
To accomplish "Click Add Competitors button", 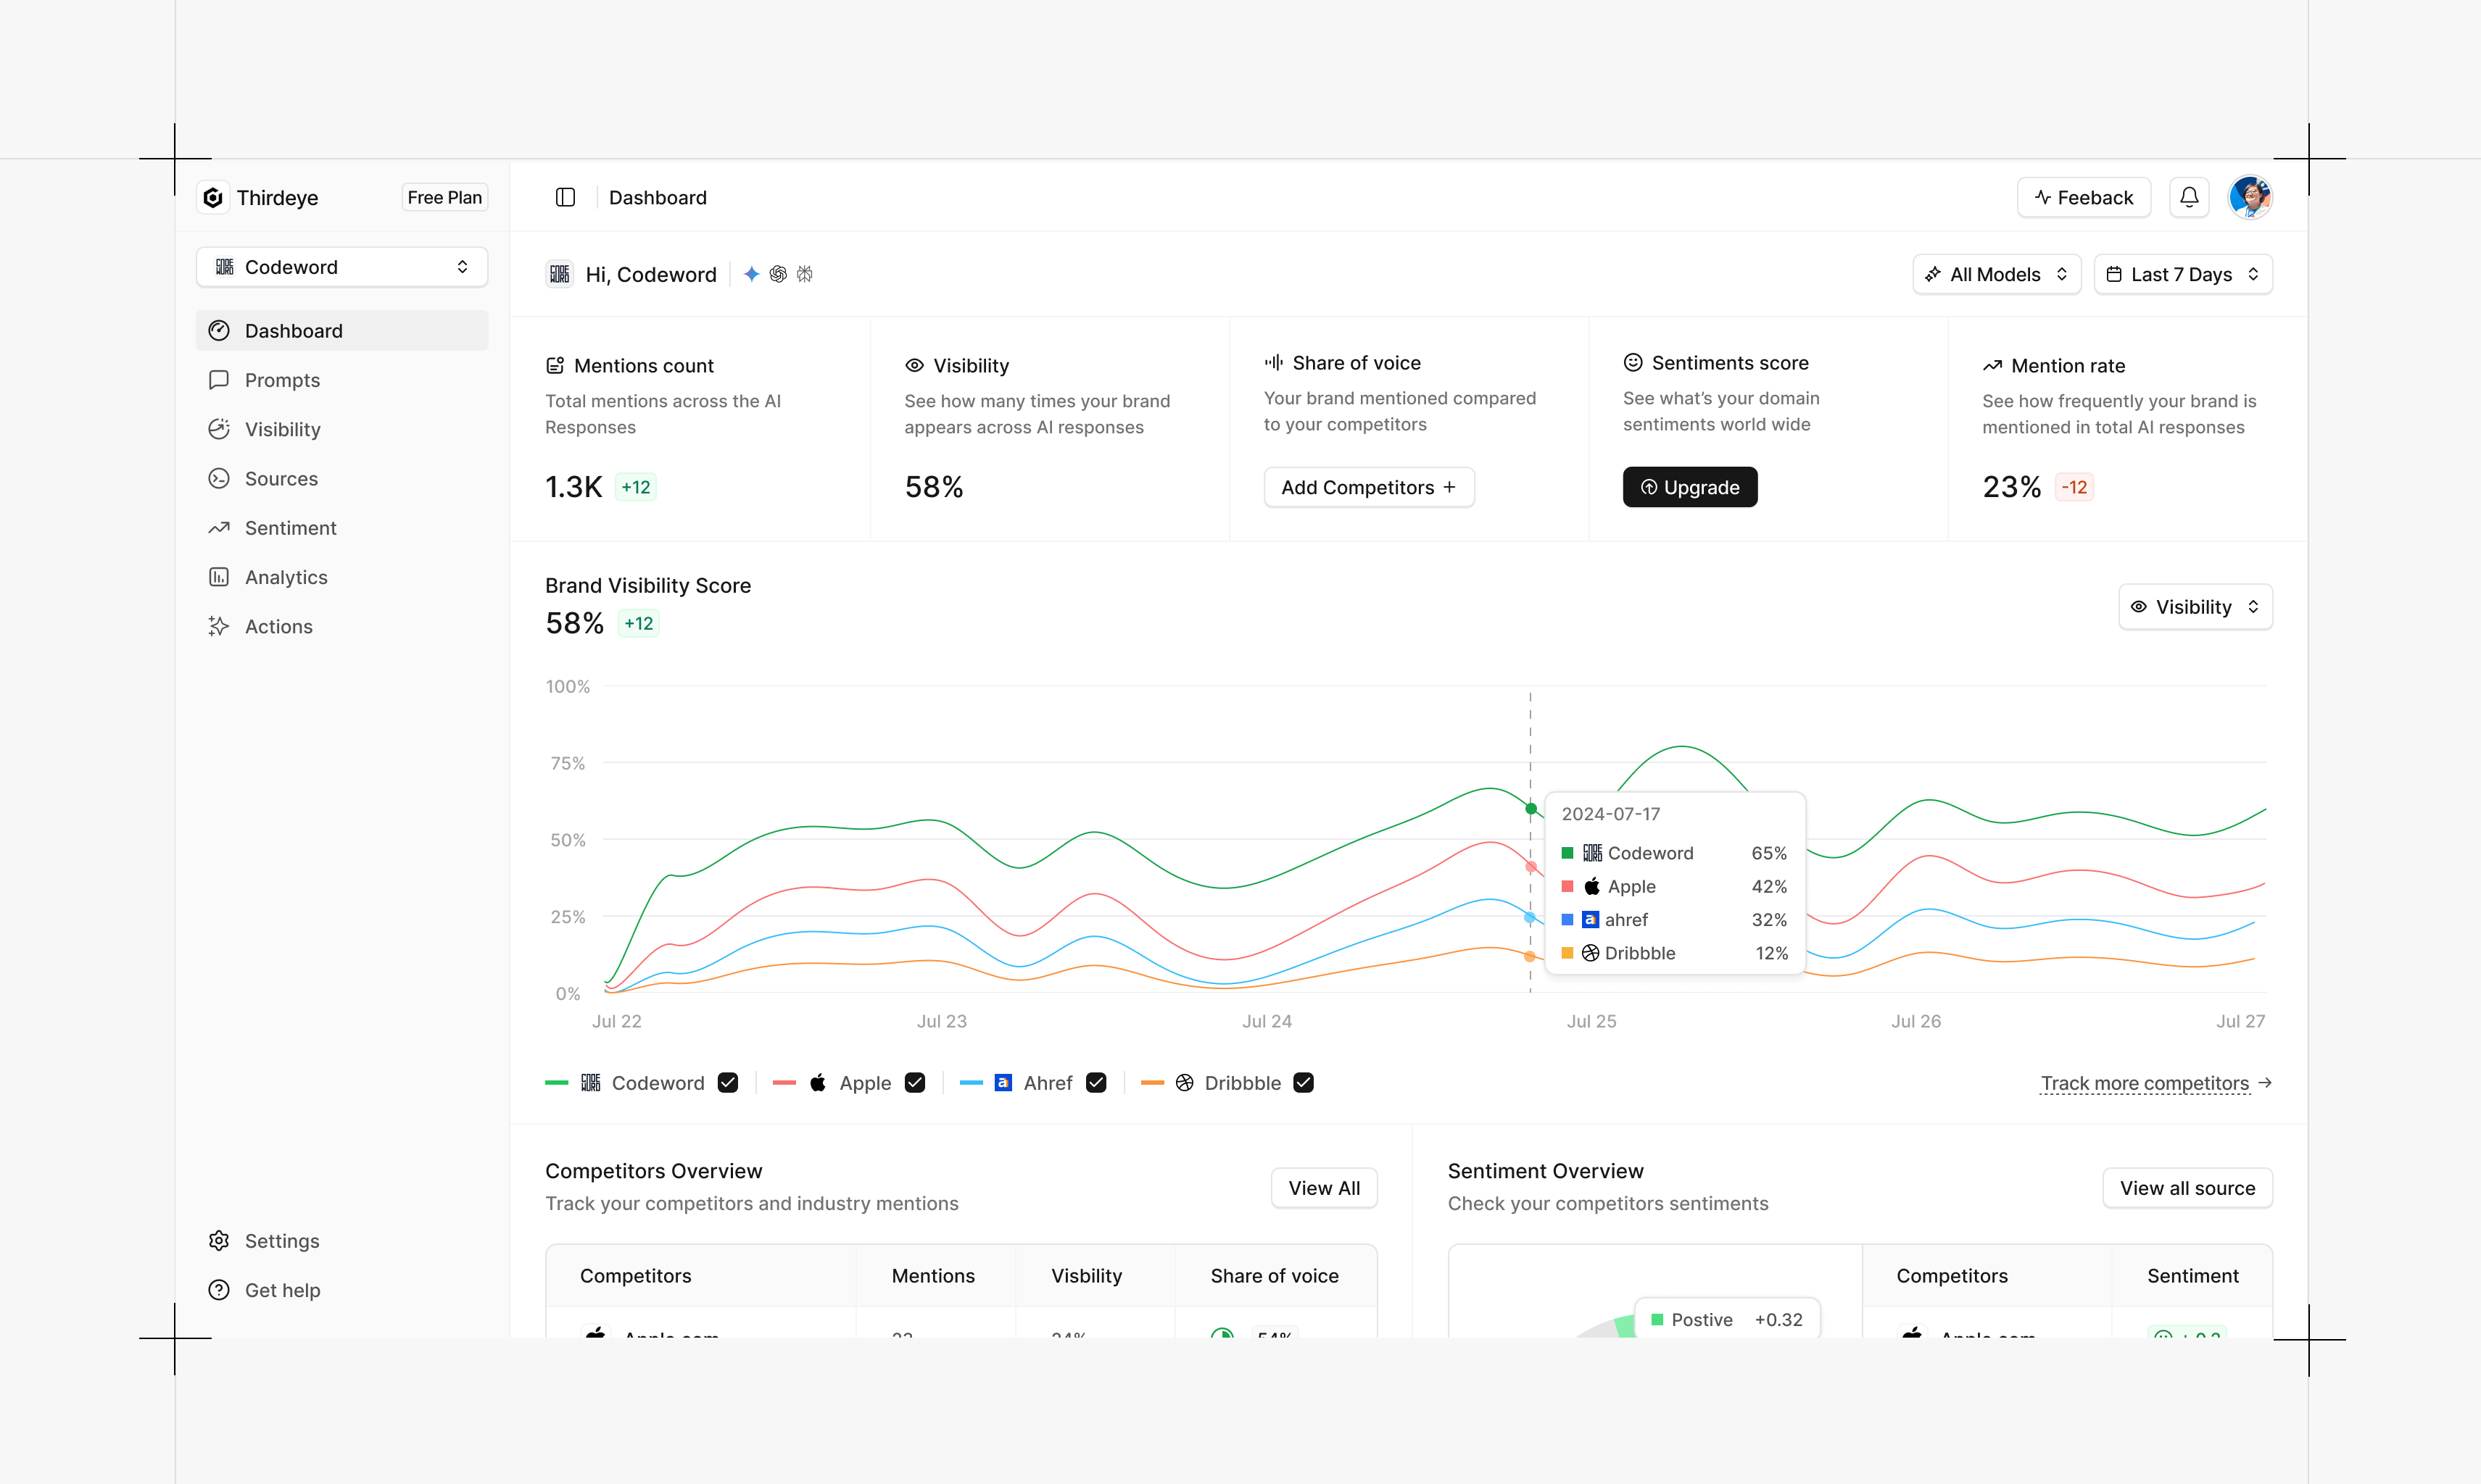I will coord(1367,487).
